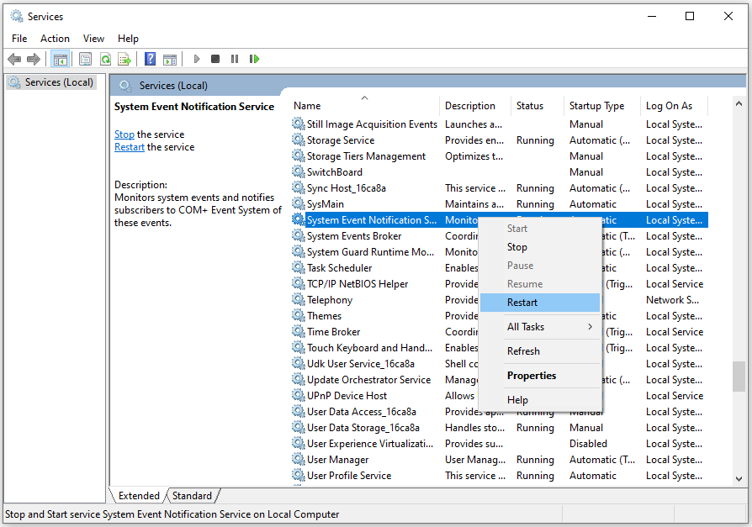Click gear icon beside User Manager
Image resolution: width=752 pixels, height=527 pixels.
coord(299,459)
